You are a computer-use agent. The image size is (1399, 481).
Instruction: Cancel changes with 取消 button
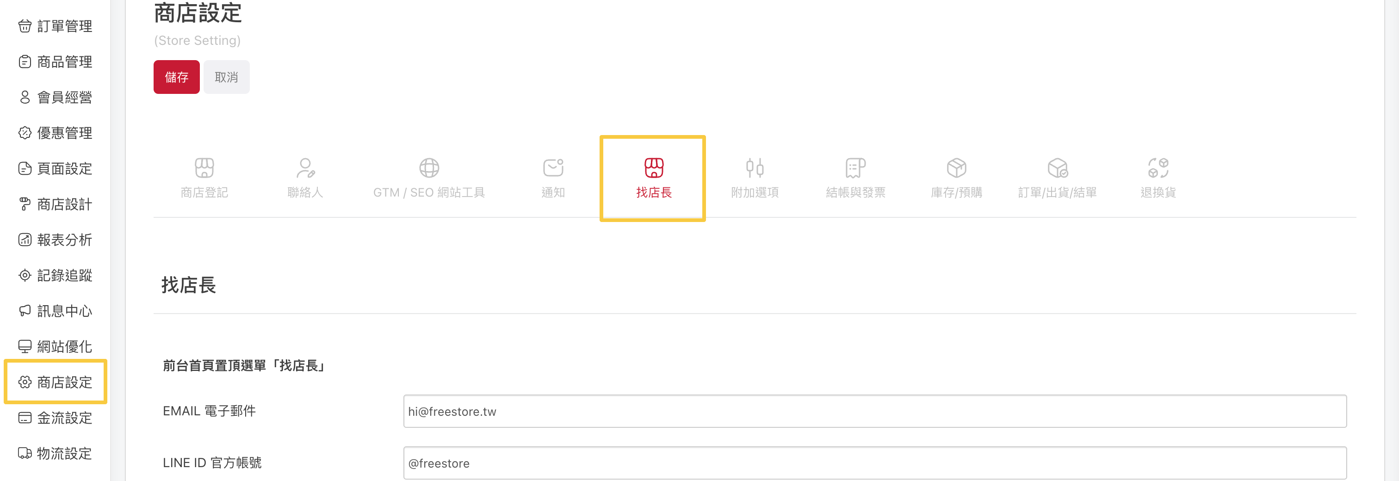(x=227, y=77)
